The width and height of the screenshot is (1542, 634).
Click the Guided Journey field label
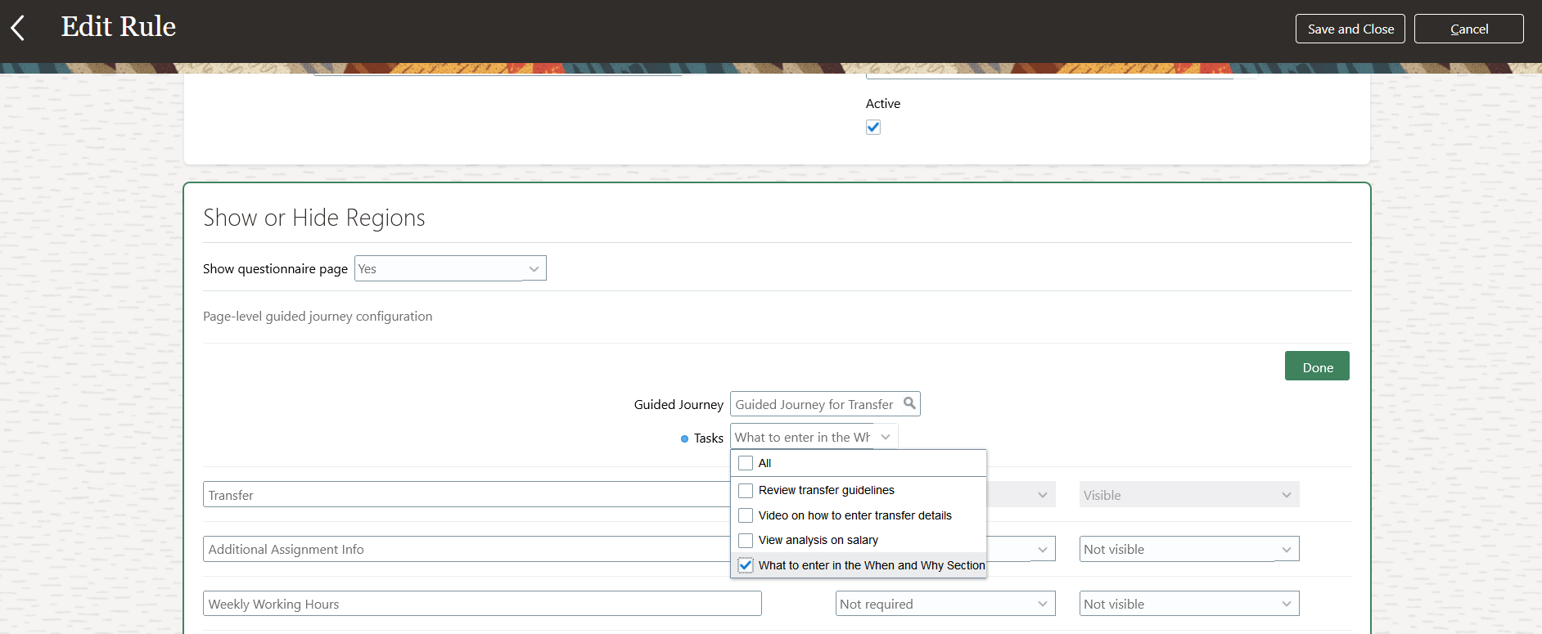(679, 404)
